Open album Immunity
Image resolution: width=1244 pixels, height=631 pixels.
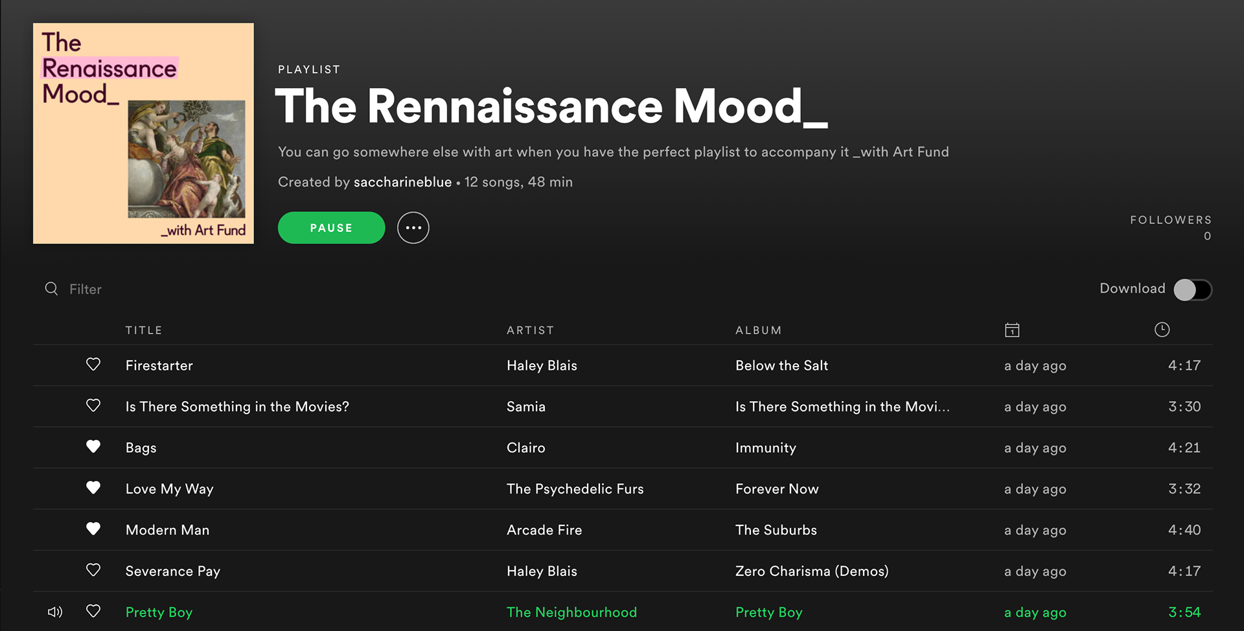click(766, 448)
